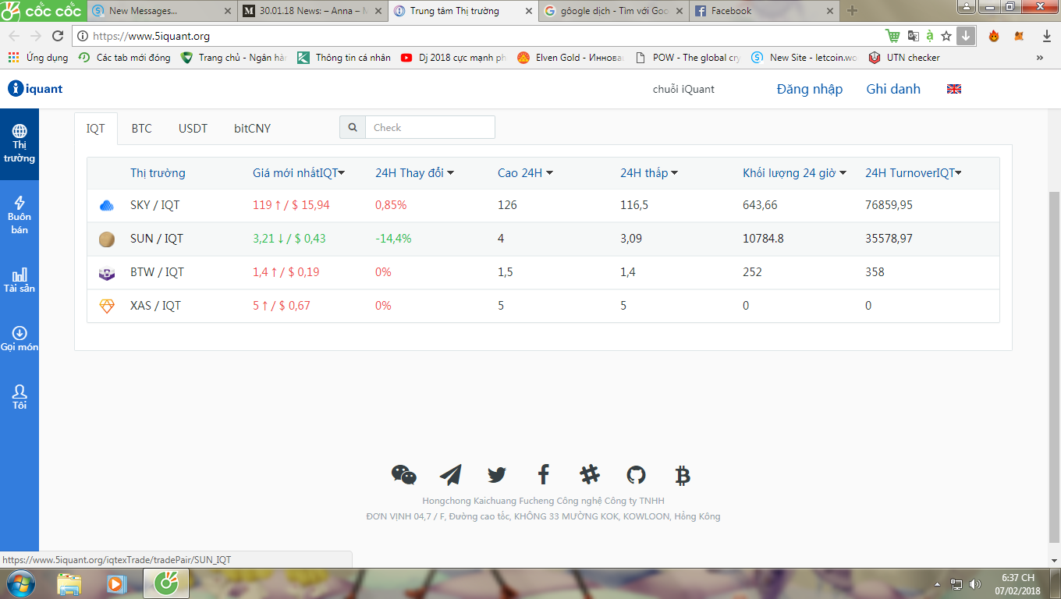Click the SUN coin icon
The image size is (1061, 599).
point(107,239)
